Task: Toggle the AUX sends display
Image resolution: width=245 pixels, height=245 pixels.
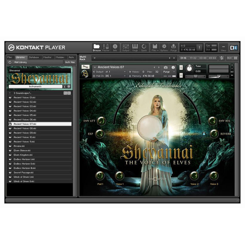Action: (x=229, y=58)
